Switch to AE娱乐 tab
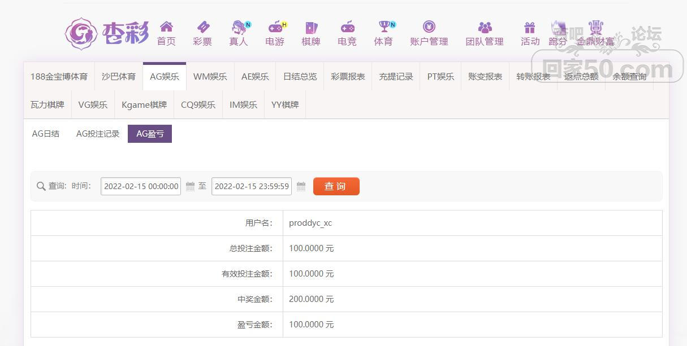This screenshot has width=687, height=346. (x=255, y=76)
